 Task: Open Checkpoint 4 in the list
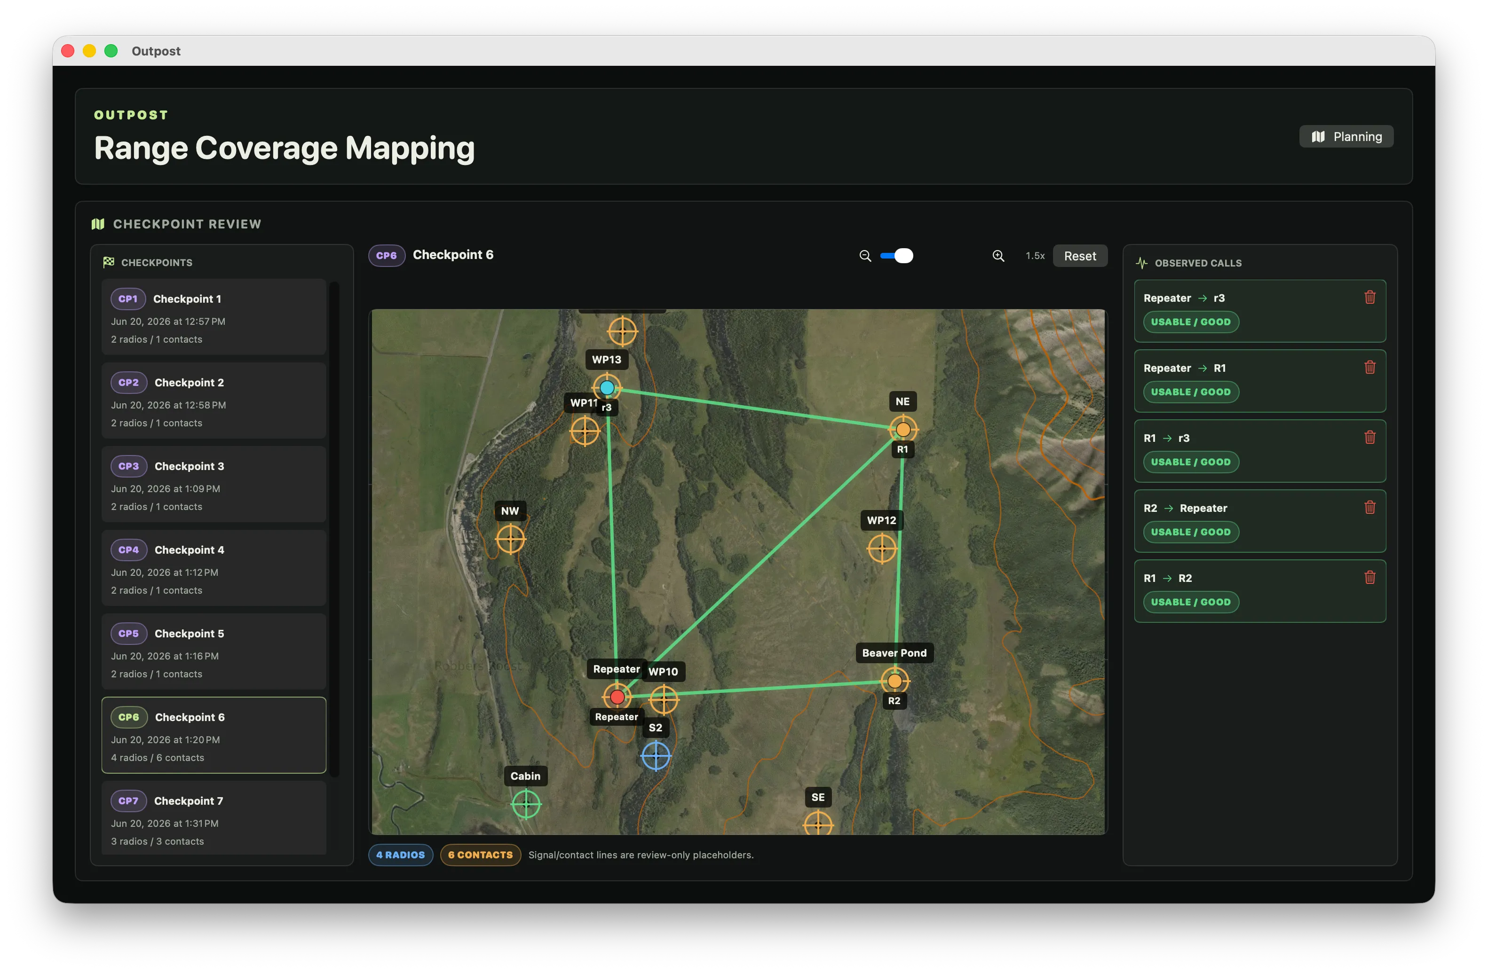tap(214, 569)
